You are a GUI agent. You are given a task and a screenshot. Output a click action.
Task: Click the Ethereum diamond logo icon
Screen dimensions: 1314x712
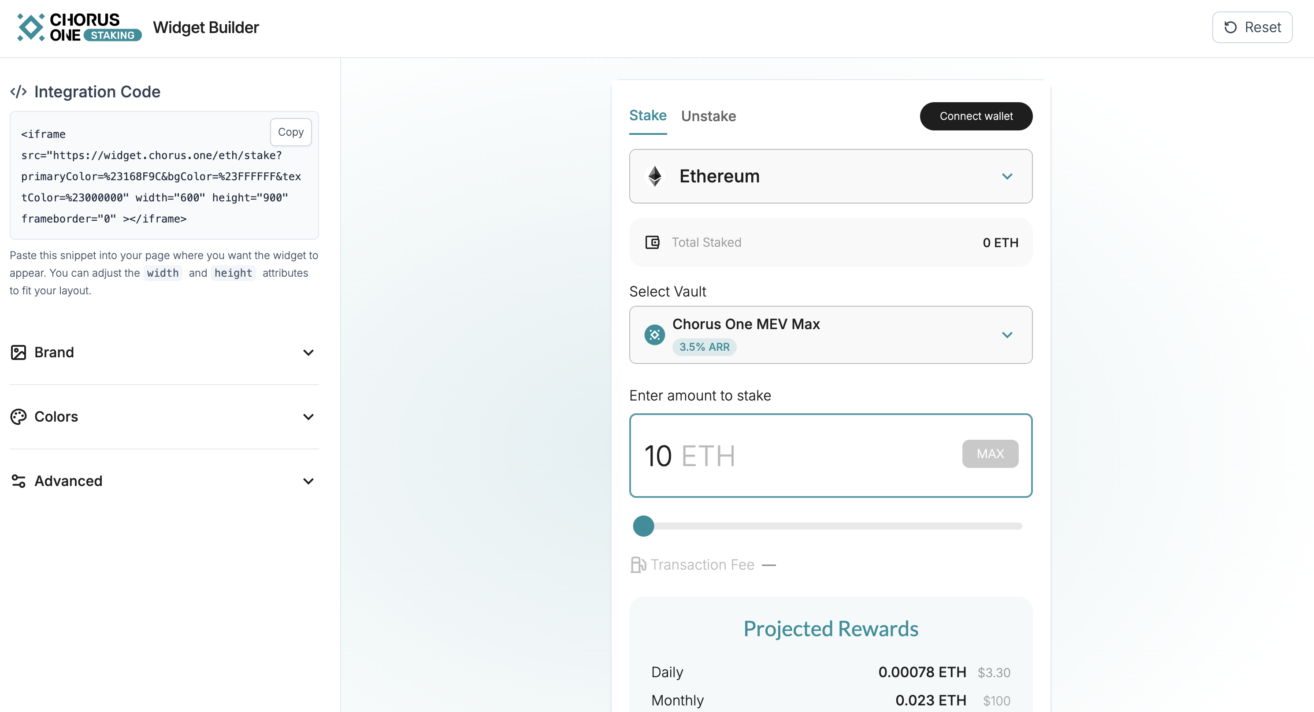click(x=654, y=177)
